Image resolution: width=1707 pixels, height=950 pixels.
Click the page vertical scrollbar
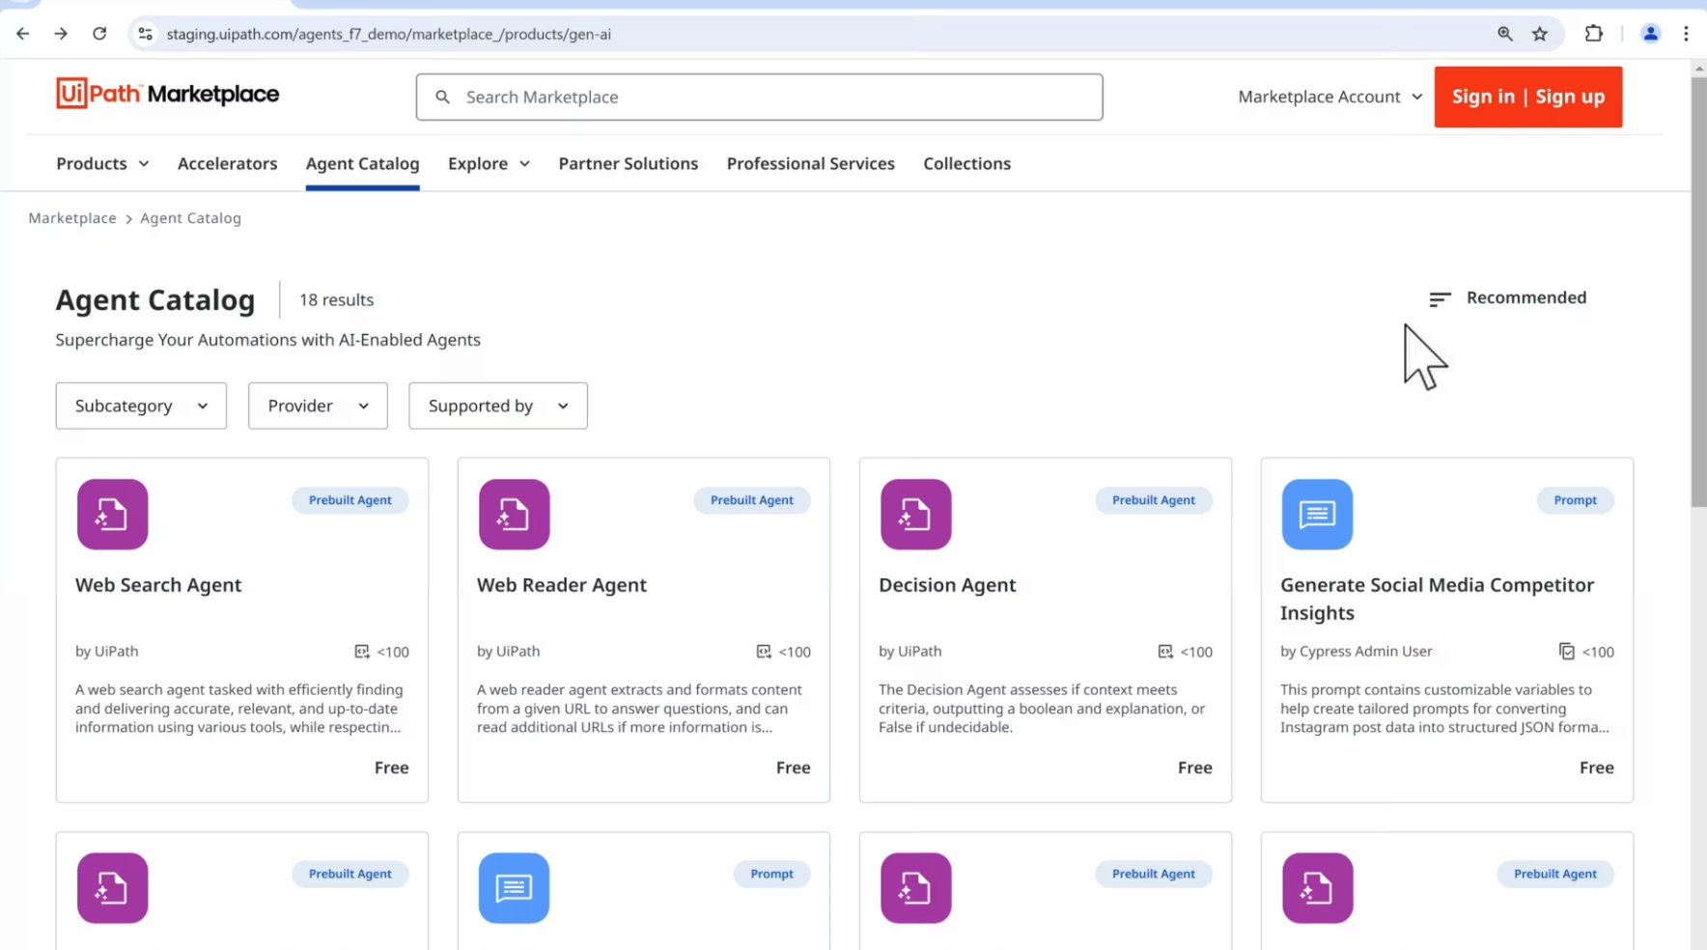(1698, 293)
